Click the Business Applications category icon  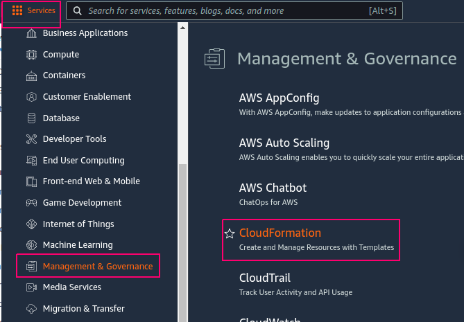31,33
